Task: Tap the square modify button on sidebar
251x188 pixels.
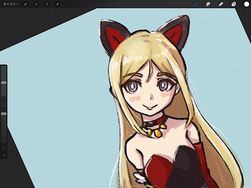Action: click(4, 104)
